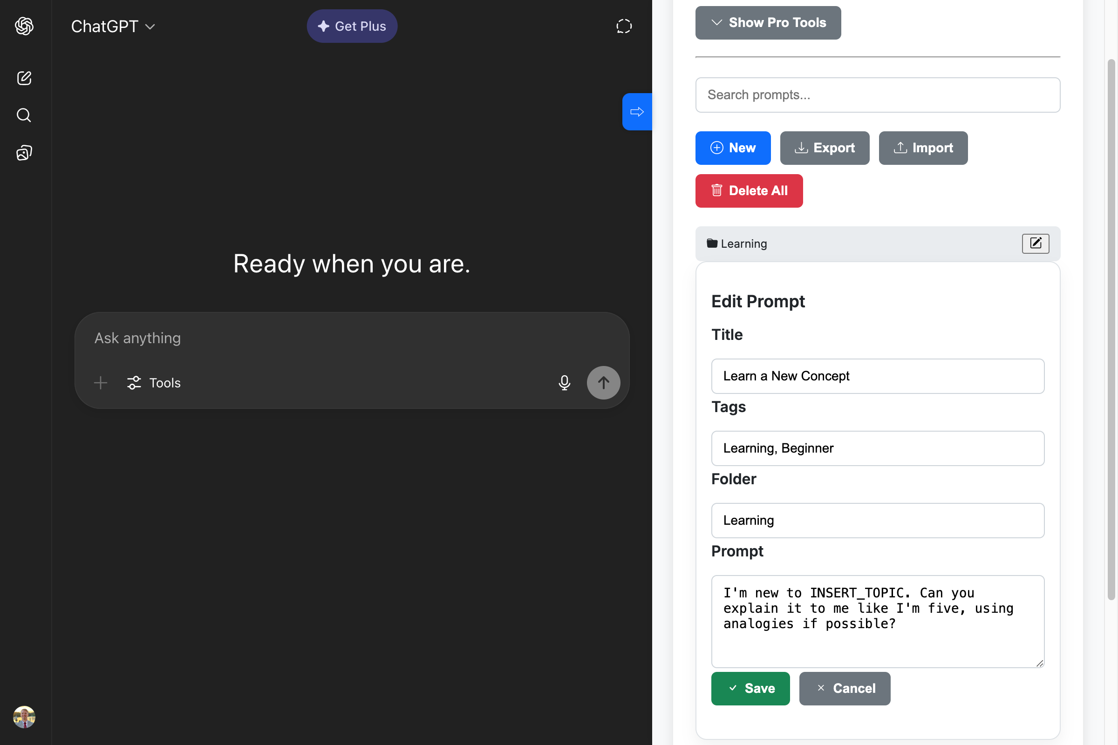The height and width of the screenshot is (745, 1118).
Task: Collapse the side panel with blue arrow
Action: (x=637, y=112)
